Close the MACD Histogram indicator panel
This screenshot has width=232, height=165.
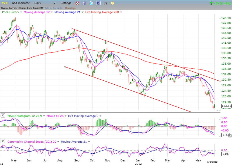(x=3, y=116)
